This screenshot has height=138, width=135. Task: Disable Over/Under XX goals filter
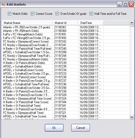click(57, 14)
